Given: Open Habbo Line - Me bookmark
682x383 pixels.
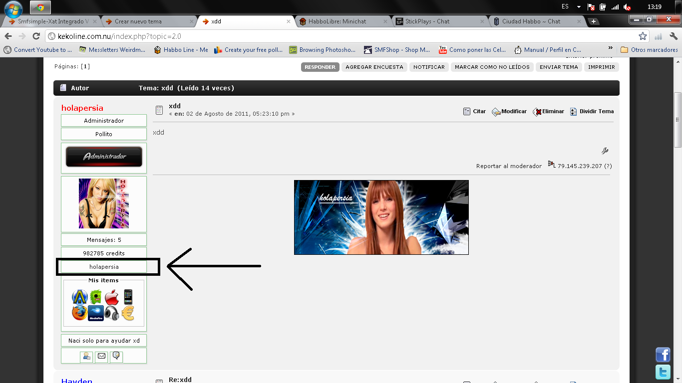Looking at the screenshot, I should (x=181, y=50).
